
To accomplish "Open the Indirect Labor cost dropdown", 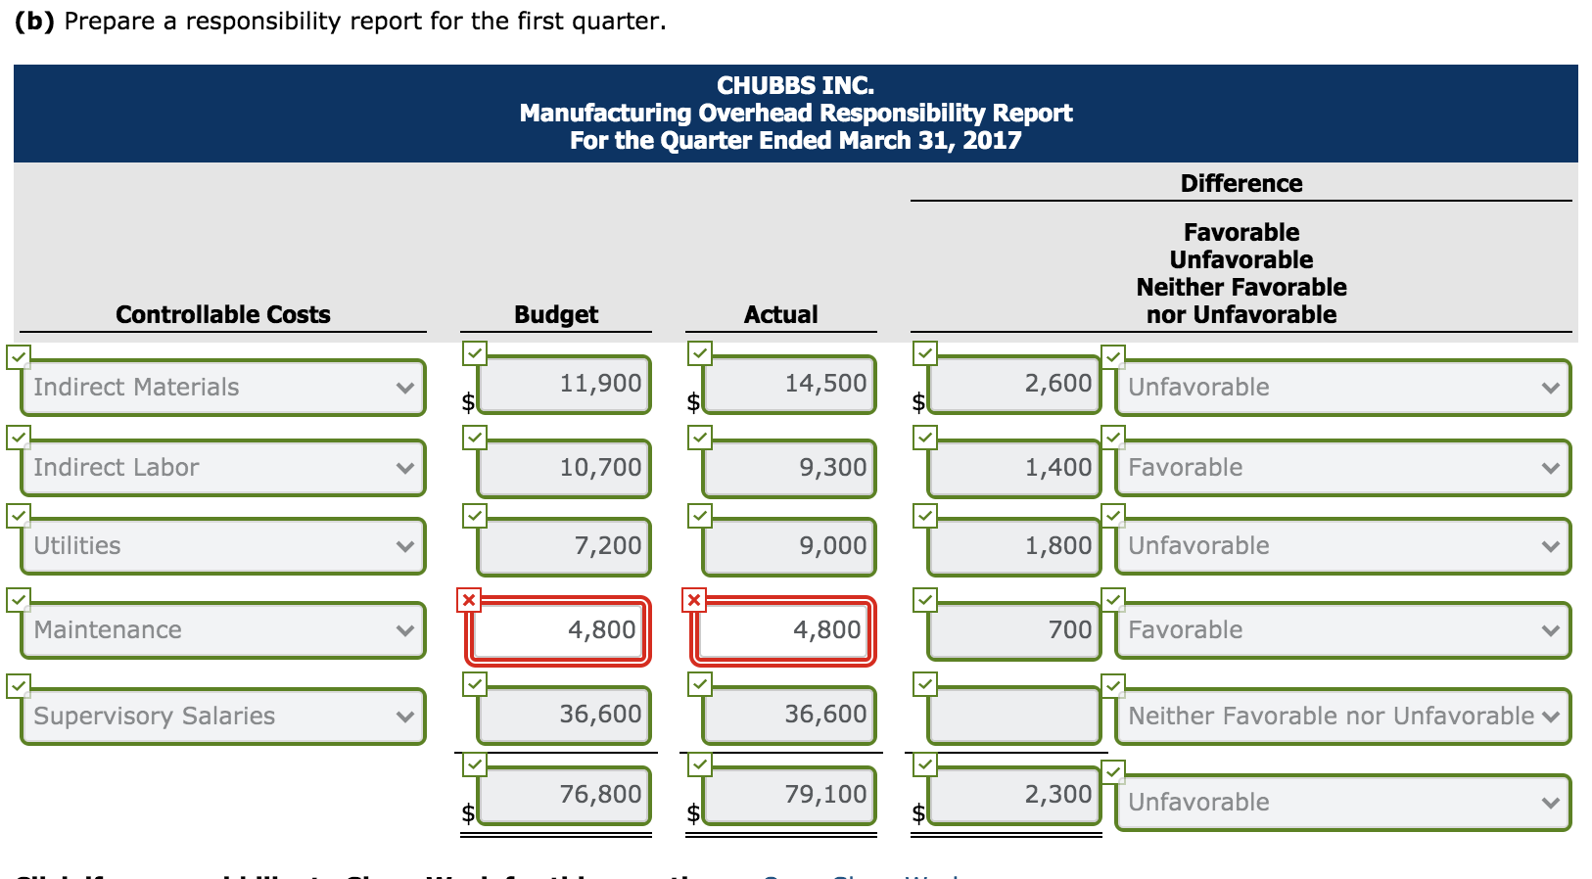I will (x=223, y=468).
